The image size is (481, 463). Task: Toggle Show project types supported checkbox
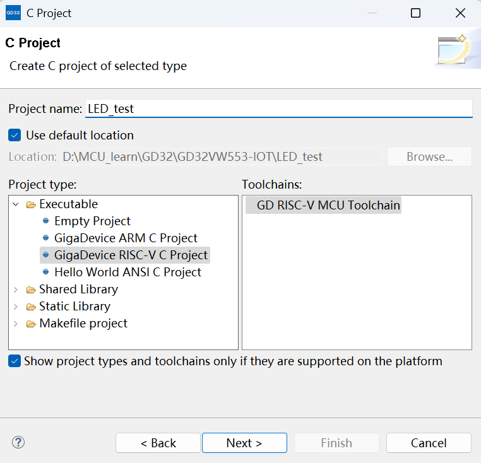tap(15, 361)
